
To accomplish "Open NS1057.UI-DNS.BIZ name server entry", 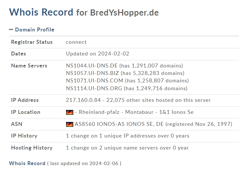I will [92, 73].
